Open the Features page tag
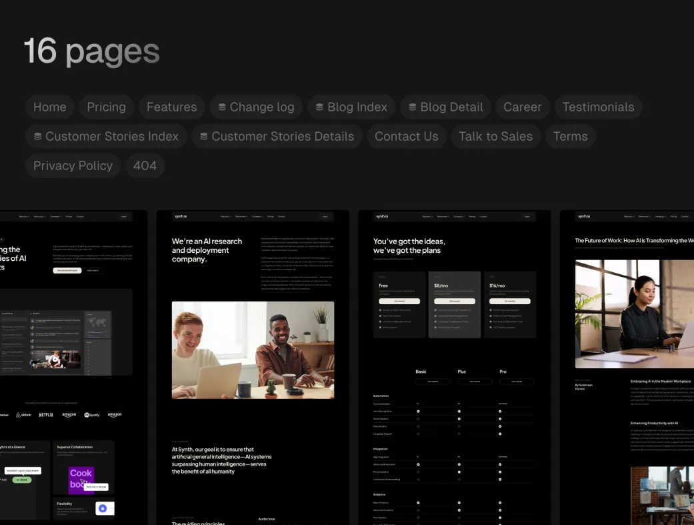 (x=171, y=107)
